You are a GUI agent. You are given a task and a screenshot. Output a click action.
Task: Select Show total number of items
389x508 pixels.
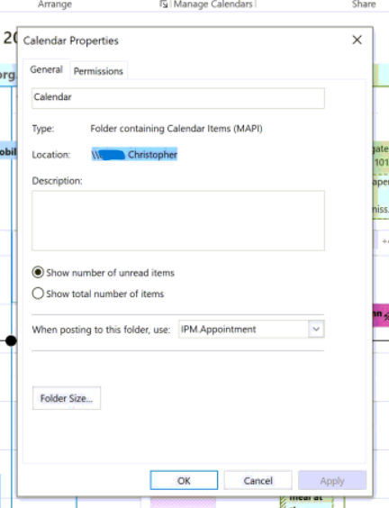click(x=38, y=294)
